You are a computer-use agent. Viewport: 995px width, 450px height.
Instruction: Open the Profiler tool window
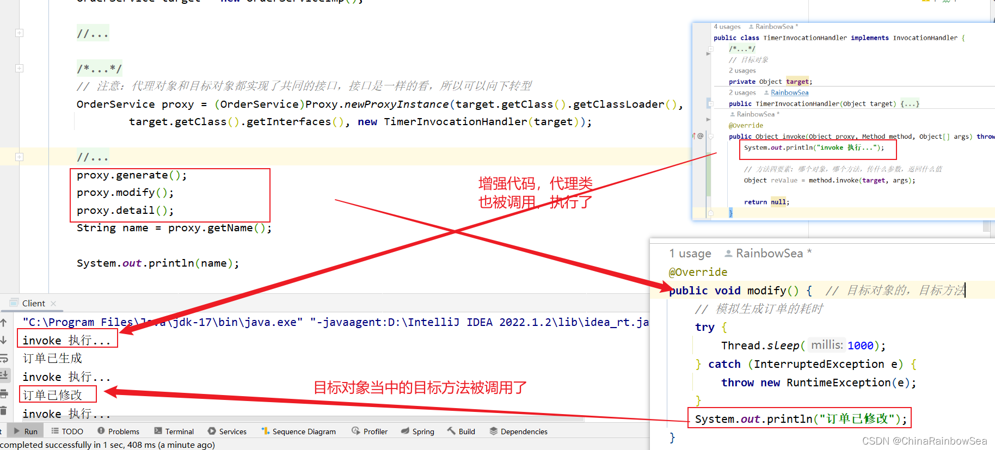[x=370, y=431]
